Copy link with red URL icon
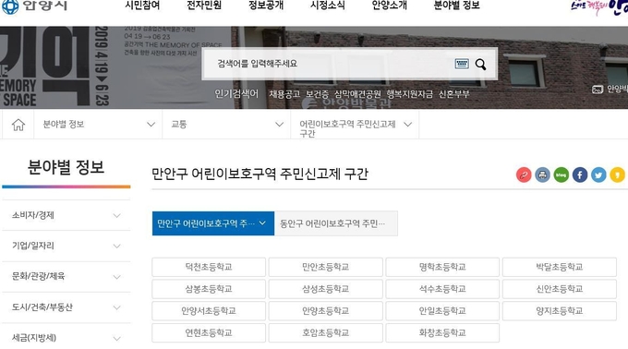 524,174
